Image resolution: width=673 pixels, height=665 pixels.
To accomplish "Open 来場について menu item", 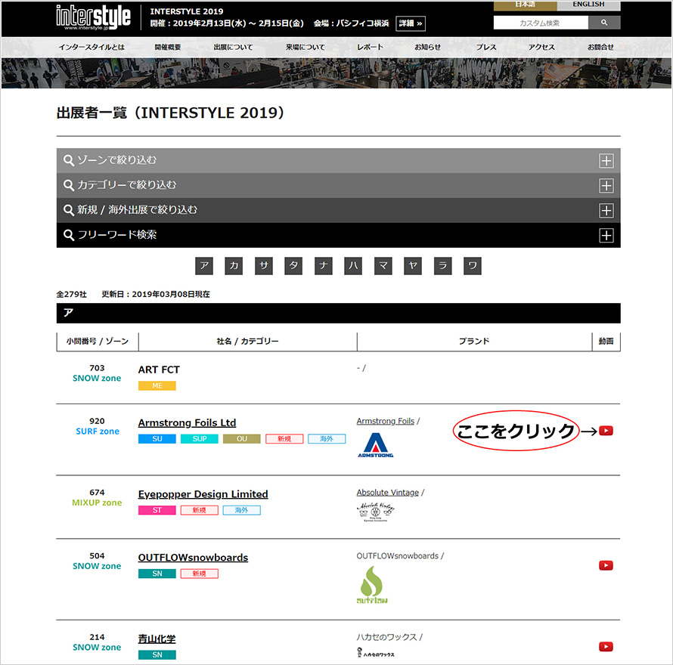I will pyautogui.click(x=305, y=47).
